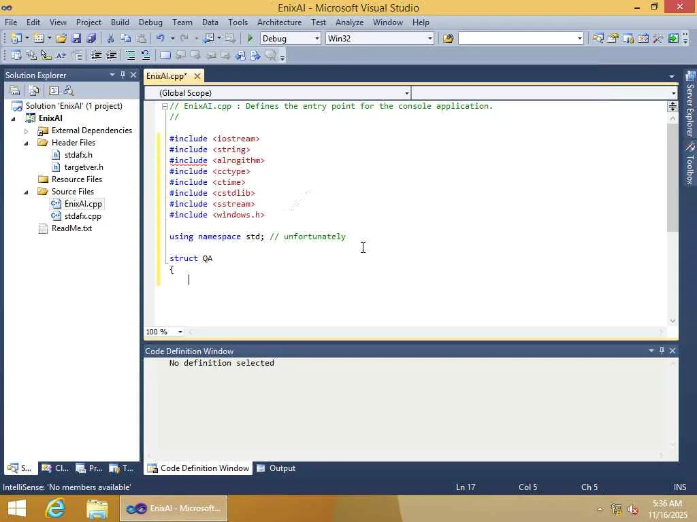The image size is (697, 522).
Task: Click the Cut scissors icon
Action: (110, 39)
